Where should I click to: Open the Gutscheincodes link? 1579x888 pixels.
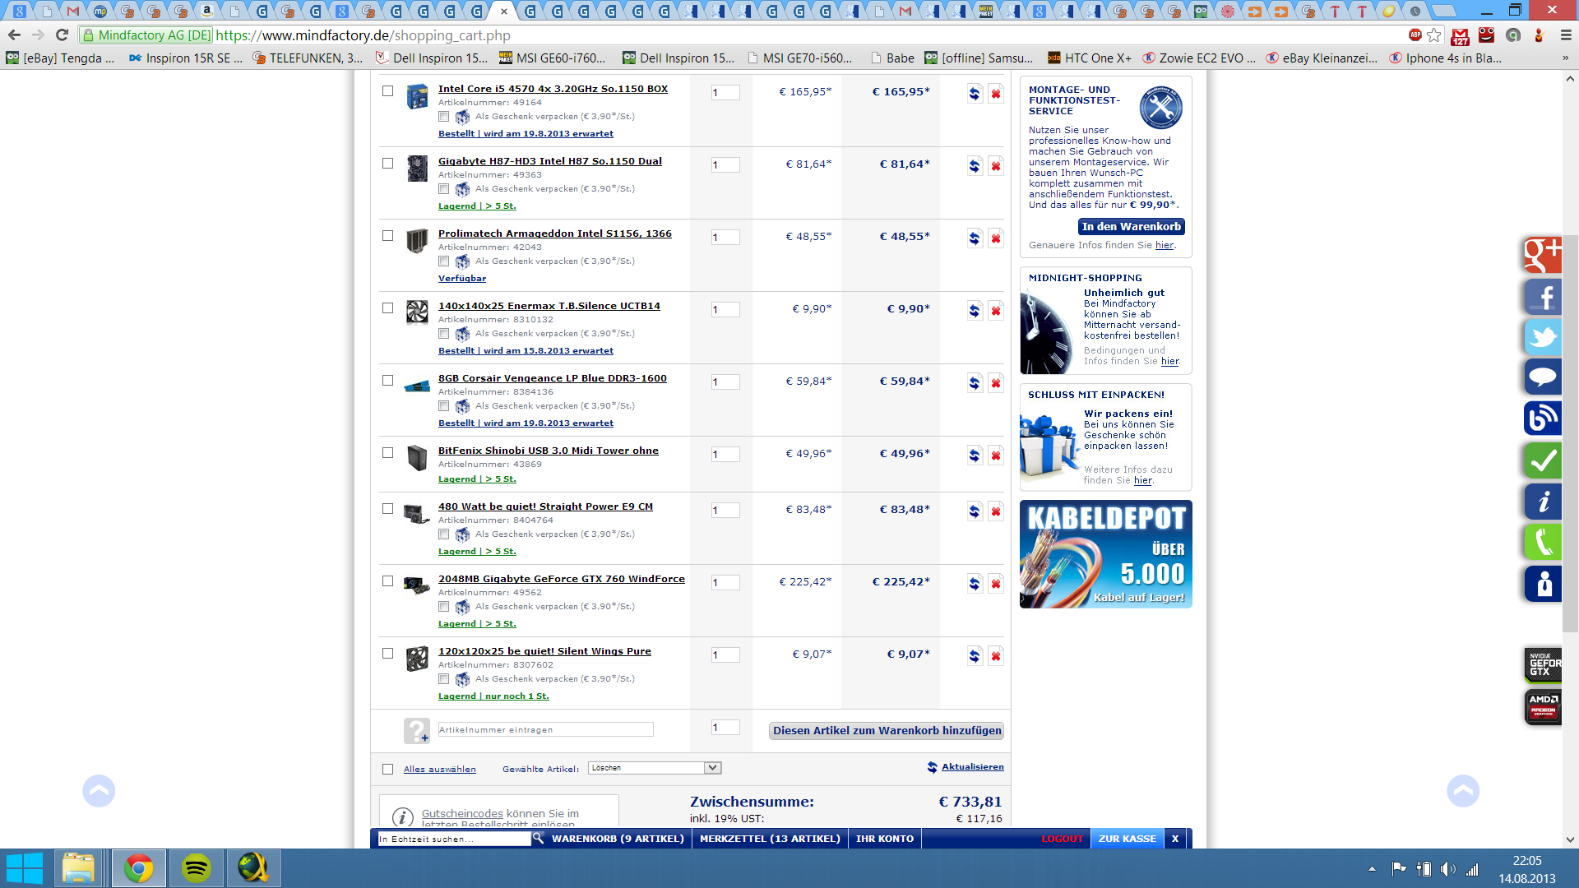click(x=462, y=814)
